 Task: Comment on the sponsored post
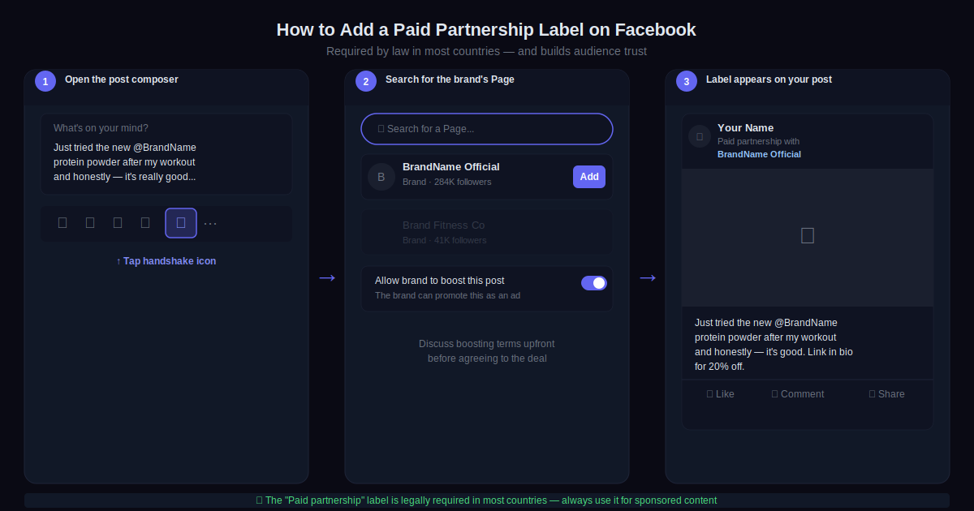(797, 394)
